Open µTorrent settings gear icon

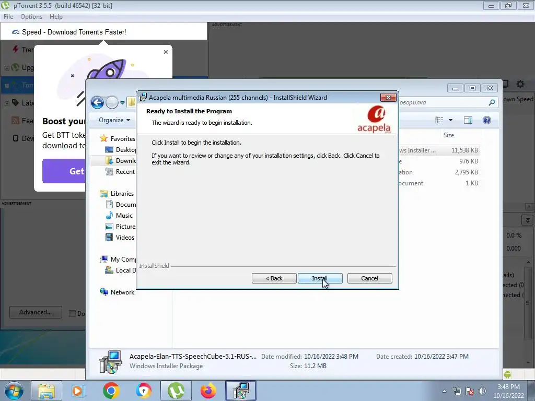[520, 84]
